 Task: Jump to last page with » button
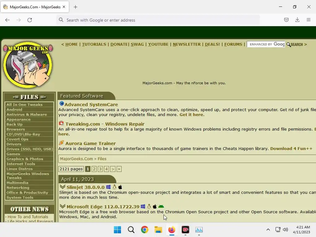point(119,169)
